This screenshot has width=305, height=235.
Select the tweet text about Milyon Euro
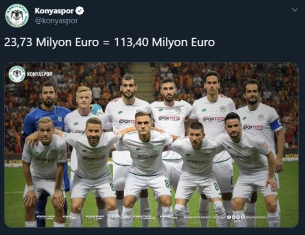tap(109, 42)
